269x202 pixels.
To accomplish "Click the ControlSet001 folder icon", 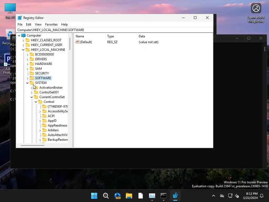I will (x=36, y=92).
